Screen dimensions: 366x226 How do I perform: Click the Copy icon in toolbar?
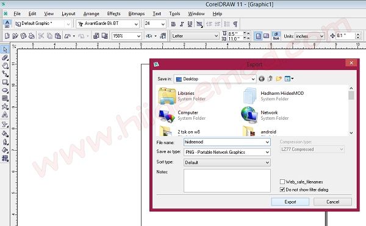point(49,36)
